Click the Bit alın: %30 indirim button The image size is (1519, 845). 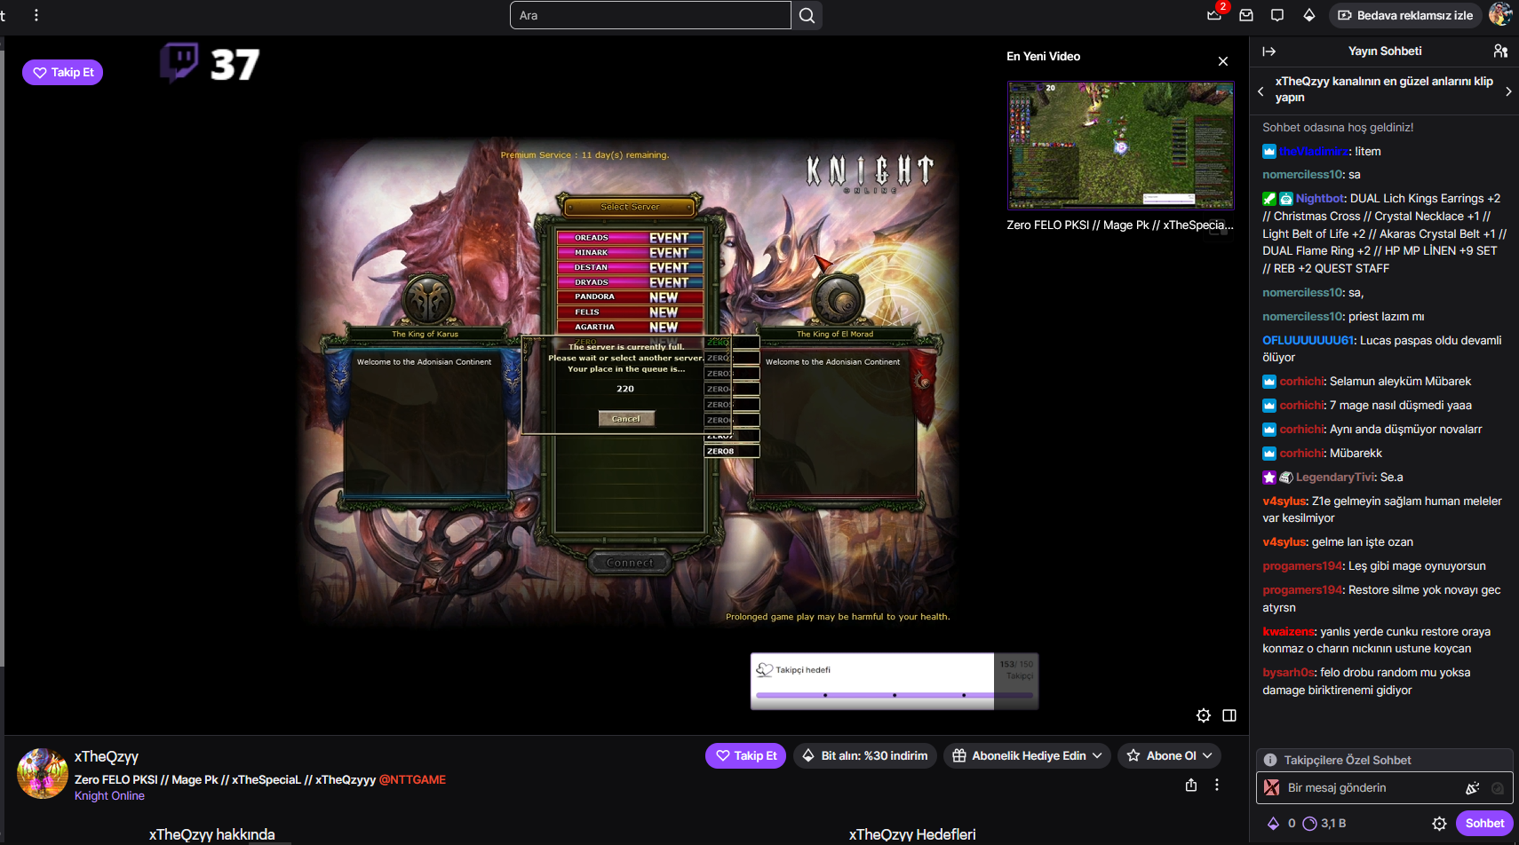[865, 756]
